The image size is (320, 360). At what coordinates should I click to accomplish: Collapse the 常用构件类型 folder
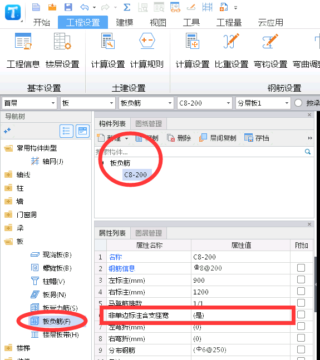[x=8, y=148]
